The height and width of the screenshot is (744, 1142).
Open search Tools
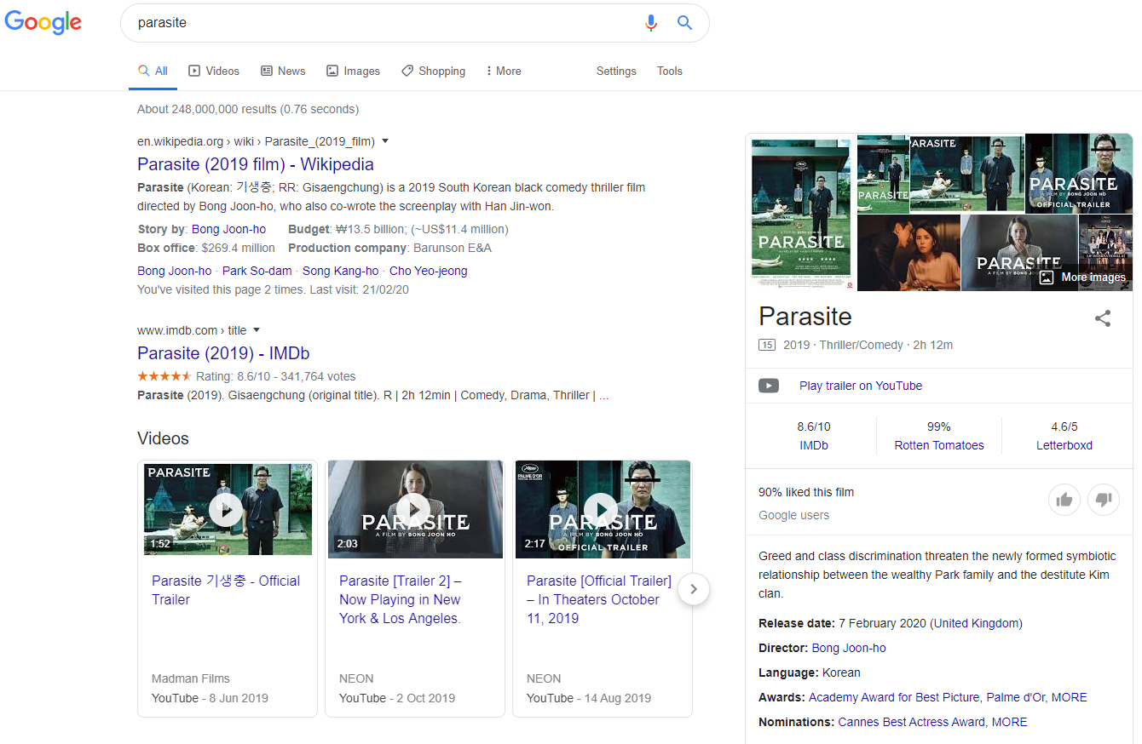(670, 71)
